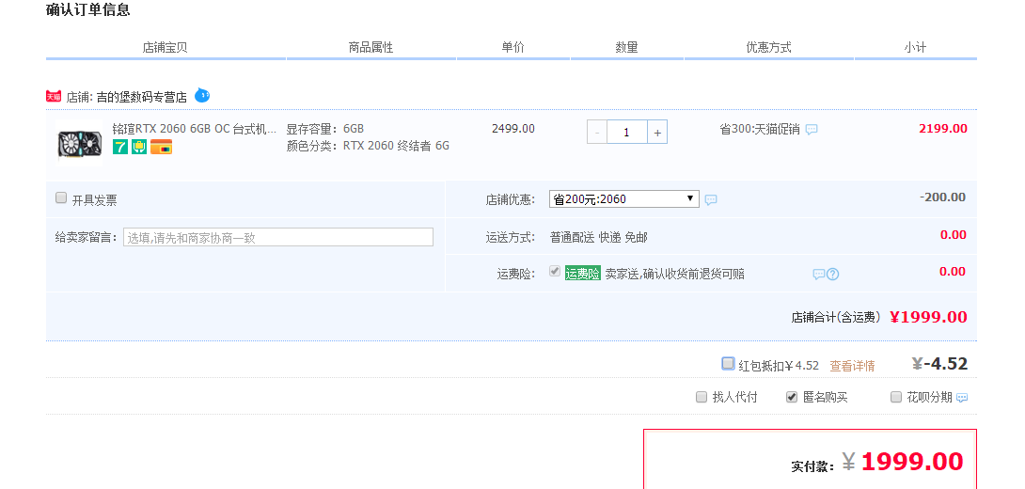Tick the 找人代付 checkbox
Screen dimensions: 1025x489
[702, 396]
